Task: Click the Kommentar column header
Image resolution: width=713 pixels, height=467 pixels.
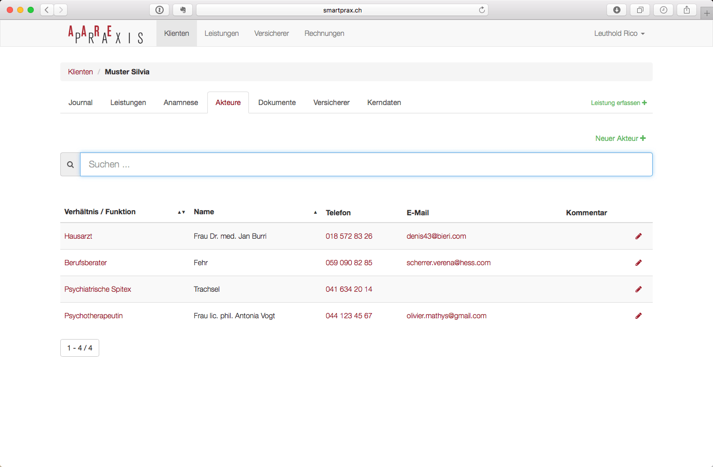Action: point(587,213)
